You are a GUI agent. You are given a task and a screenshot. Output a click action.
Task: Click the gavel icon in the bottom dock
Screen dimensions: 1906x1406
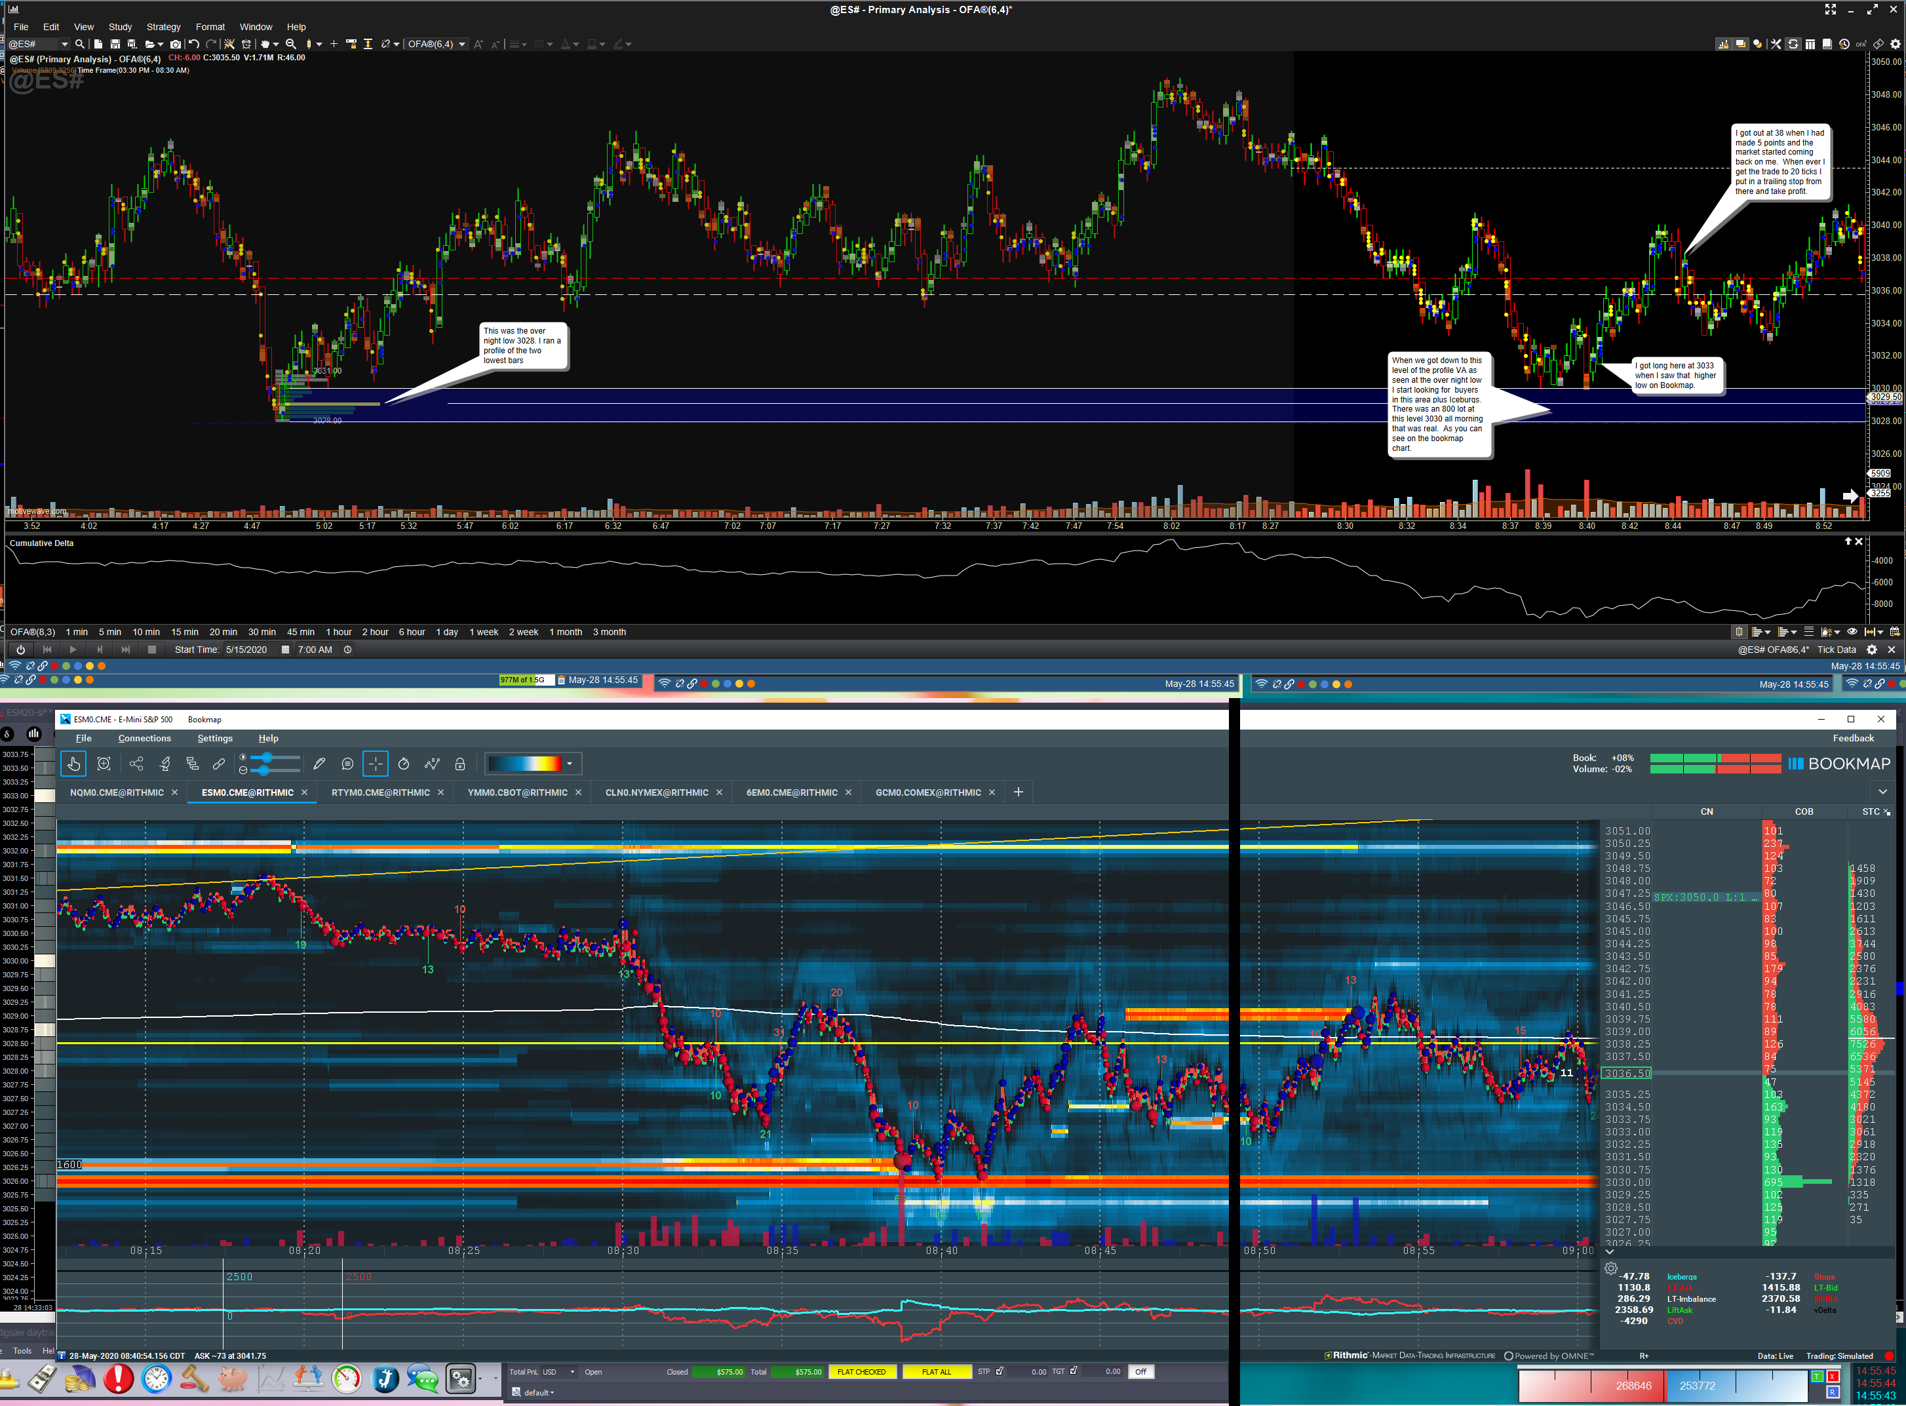coord(195,1378)
